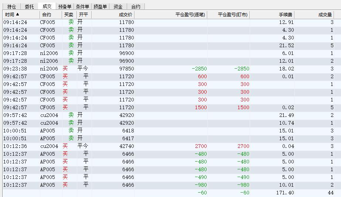This screenshot has width=341, height=197.
Task: Sort by the 时间 column header
Action: point(21,14)
